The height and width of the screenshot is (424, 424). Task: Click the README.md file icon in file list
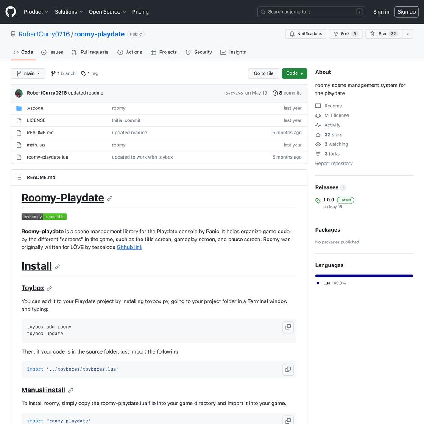(x=19, y=133)
